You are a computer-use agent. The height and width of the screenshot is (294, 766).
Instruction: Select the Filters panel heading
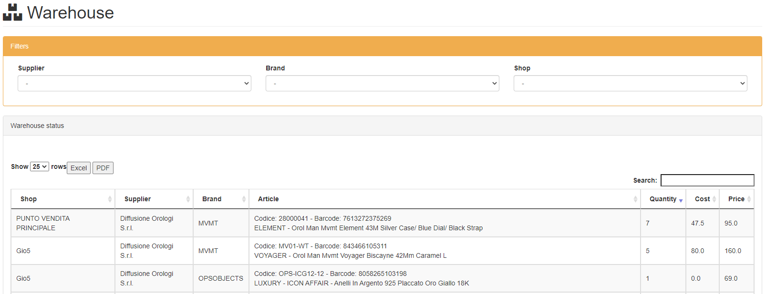pos(383,46)
